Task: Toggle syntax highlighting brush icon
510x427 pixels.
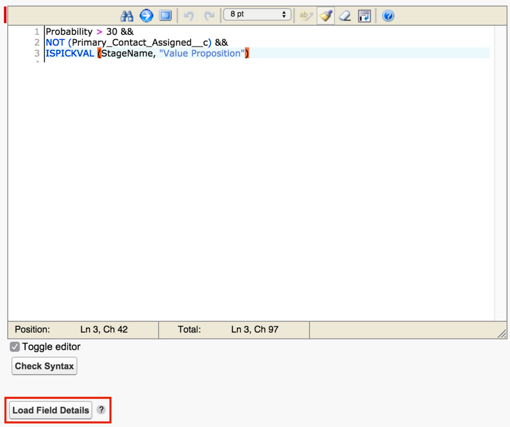Action: click(326, 15)
